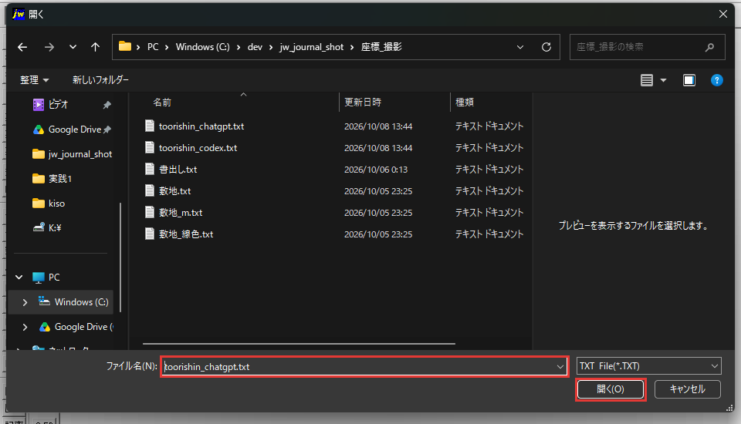Expand address bar history dropdown

click(520, 47)
